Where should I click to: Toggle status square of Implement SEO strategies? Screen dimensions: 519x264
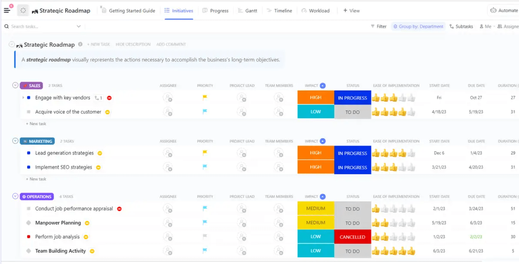point(29,167)
